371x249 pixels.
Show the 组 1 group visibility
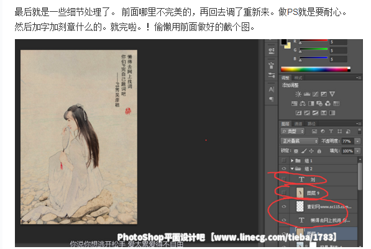coord(284,161)
